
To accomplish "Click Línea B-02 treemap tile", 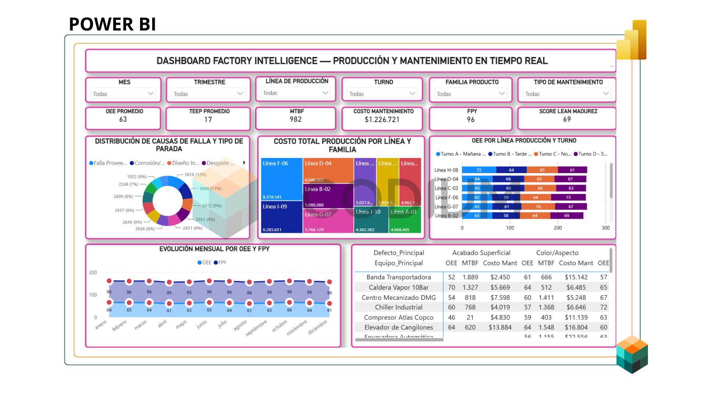I will 328,196.
